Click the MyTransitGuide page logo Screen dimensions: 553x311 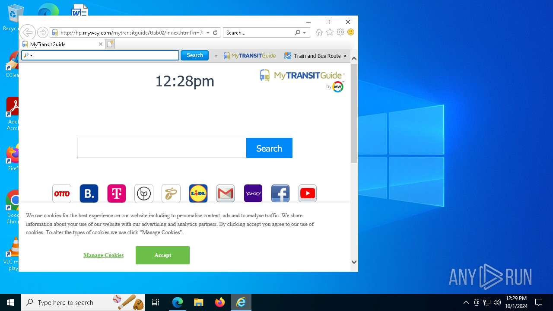pos(302,76)
